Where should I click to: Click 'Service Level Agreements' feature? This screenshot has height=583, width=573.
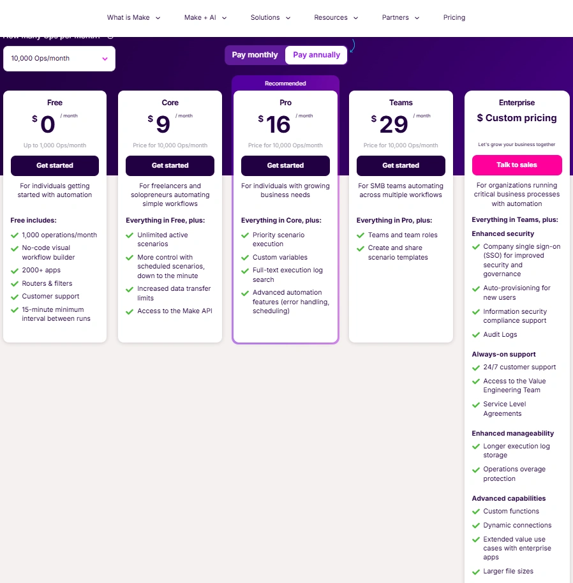click(x=505, y=409)
